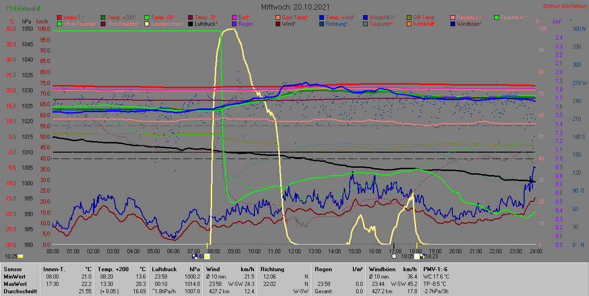Click the yellow sun icon right of the 40 label
Image resolution: width=589 pixels, height=296 pixels.
point(207,256)
